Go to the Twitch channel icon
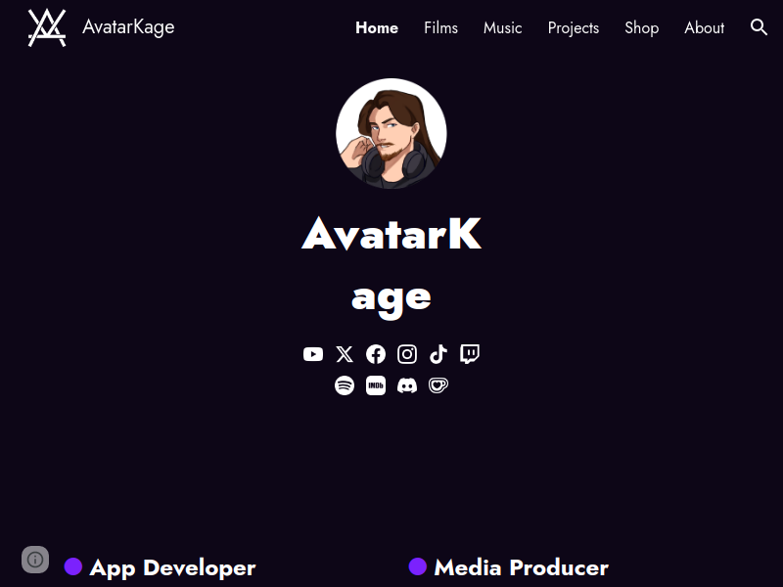783x587 pixels. click(470, 354)
